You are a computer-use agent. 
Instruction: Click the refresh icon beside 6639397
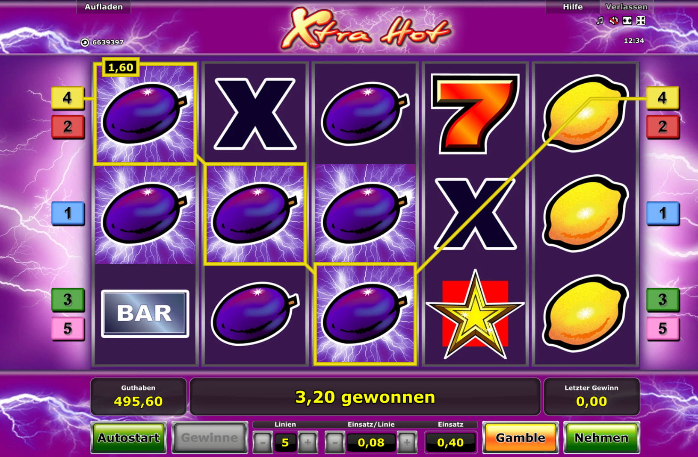(x=85, y=42)
